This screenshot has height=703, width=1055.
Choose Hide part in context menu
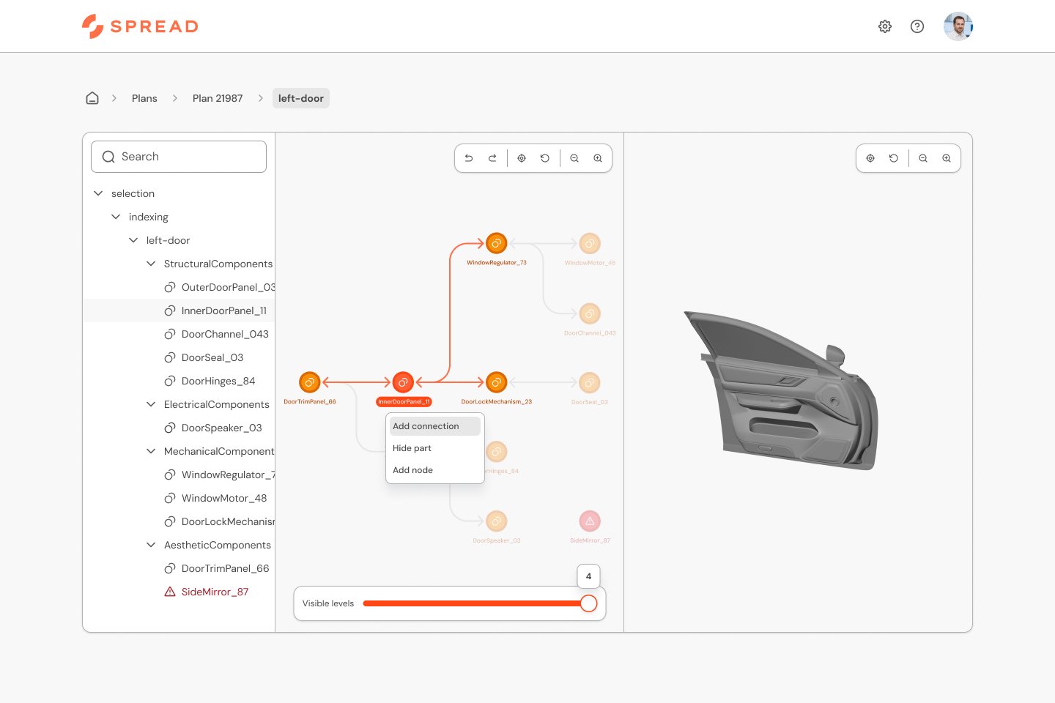click(x=435, y=448)
